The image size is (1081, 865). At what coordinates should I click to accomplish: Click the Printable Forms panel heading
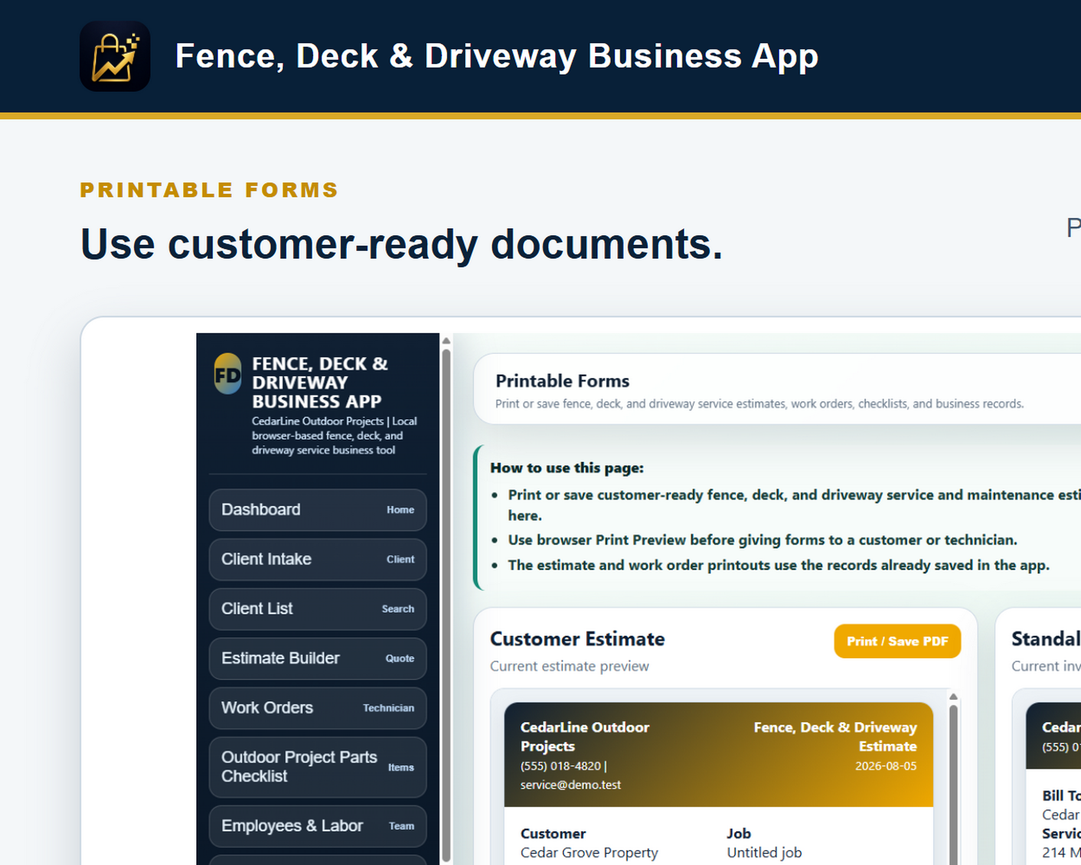[x=562, y=381]
